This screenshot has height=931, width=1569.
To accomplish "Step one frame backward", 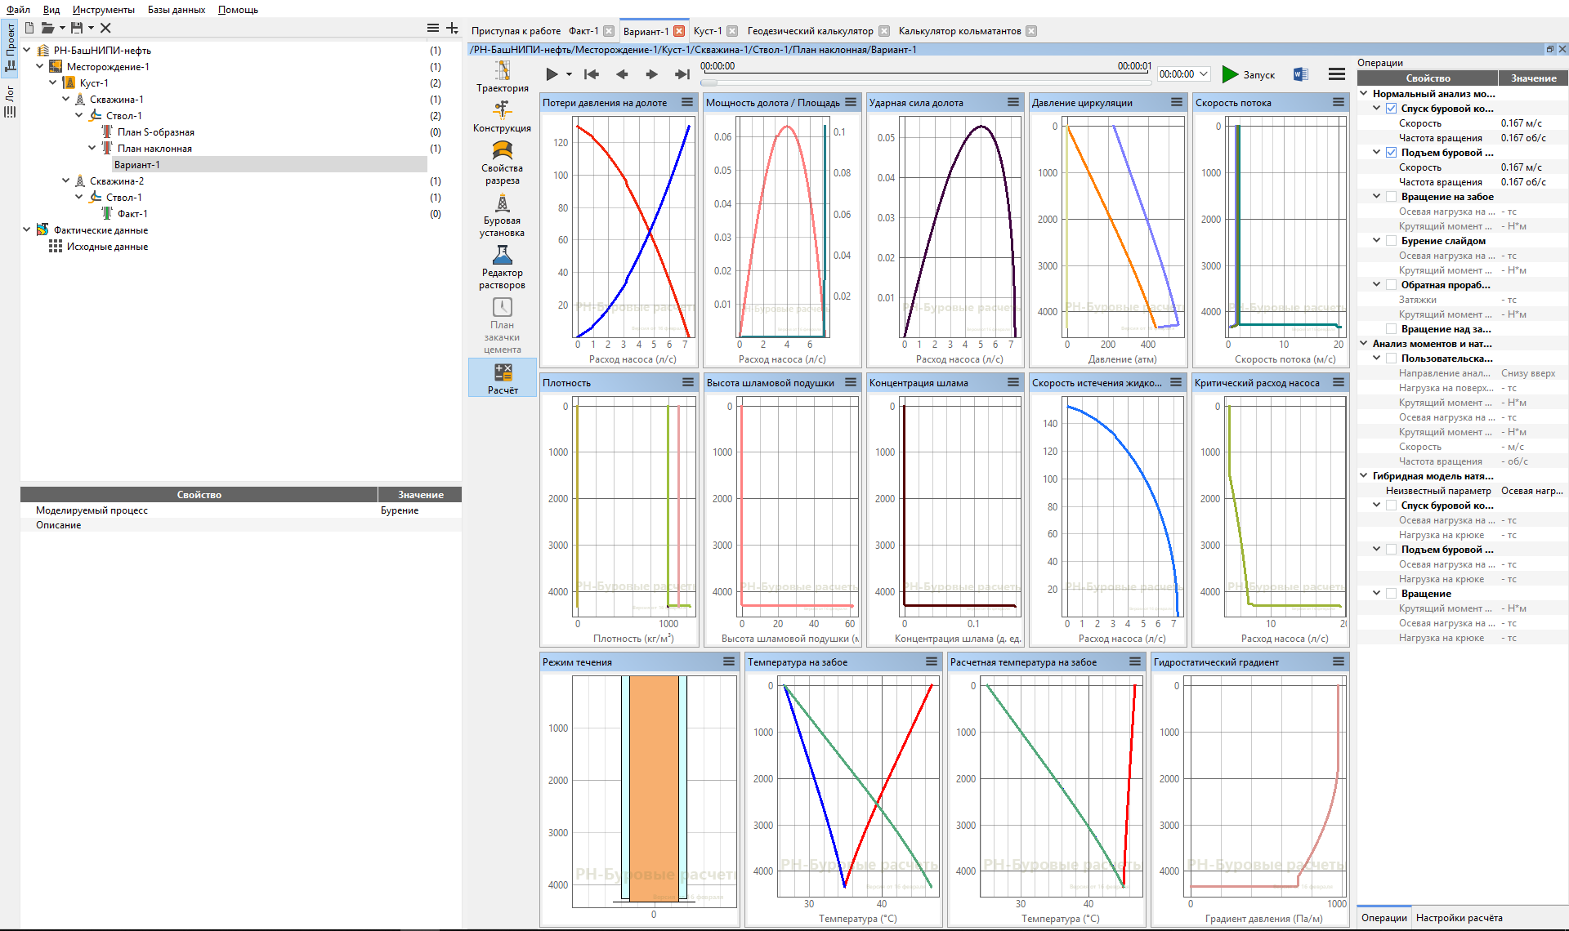I will [622, 74].
